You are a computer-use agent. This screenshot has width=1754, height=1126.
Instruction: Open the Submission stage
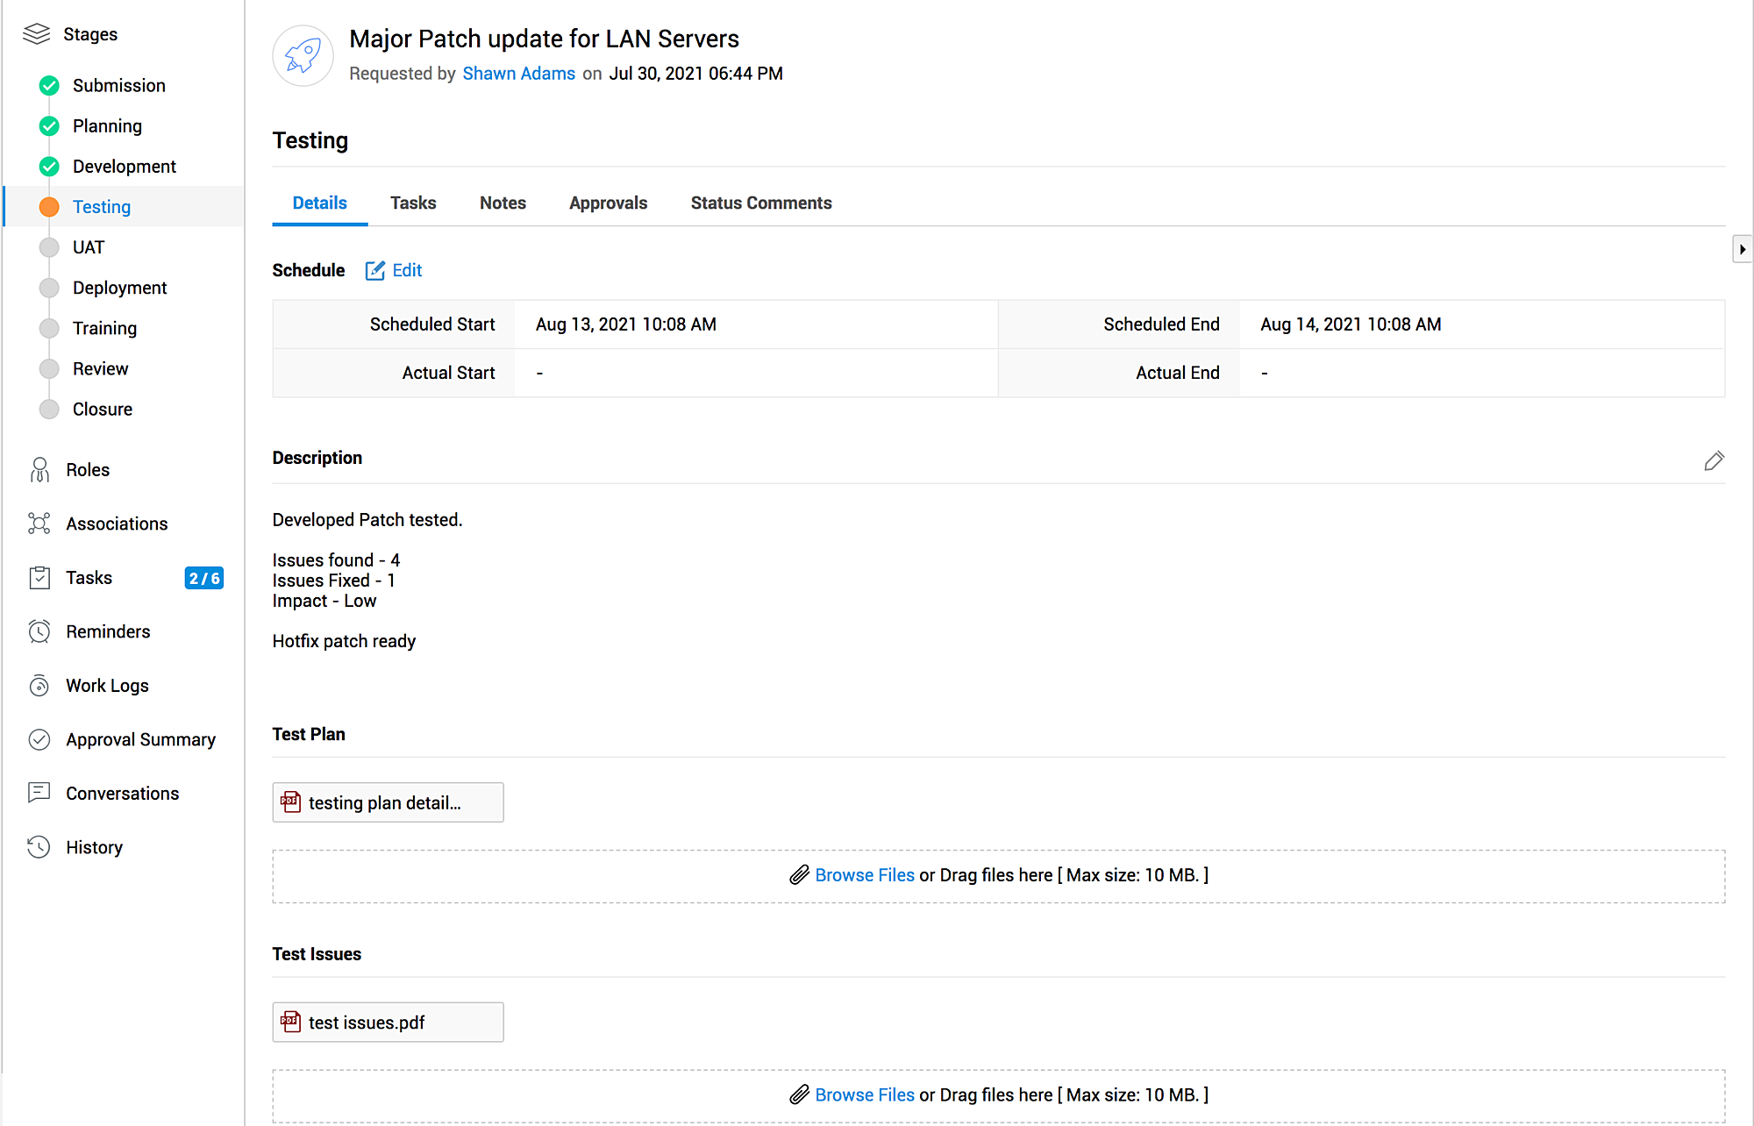(x=119, y=86)
